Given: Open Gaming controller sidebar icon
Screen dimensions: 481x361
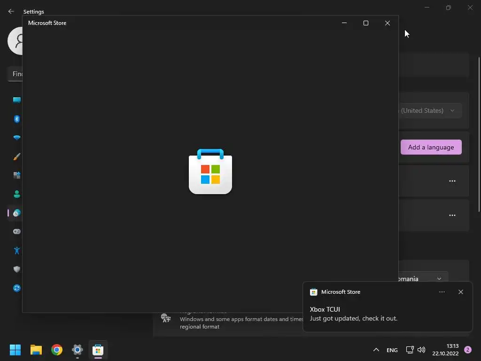Looking at the screenshot, I should click(x=16, y=231).
